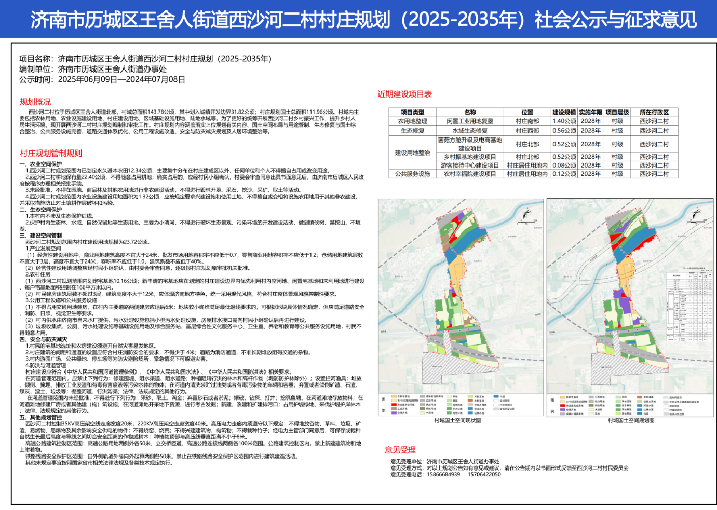Click the 乡村振兴基地建设项目 cell

point(470,157)
